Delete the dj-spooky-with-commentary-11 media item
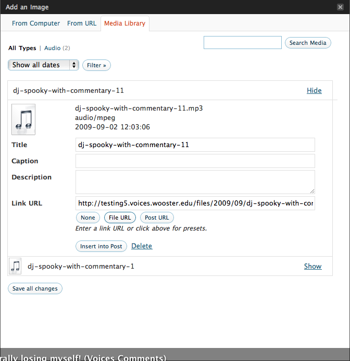The width and height of the screenshot is (350, 361). click(x=142, y=246)
